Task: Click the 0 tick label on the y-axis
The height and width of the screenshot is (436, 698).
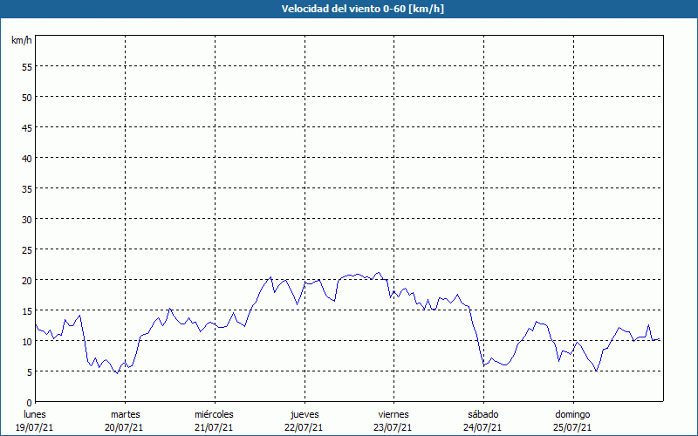Action: pyautogui.click(x=29, y=402)
